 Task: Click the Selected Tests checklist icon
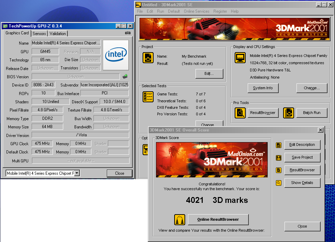pos(148,97)
